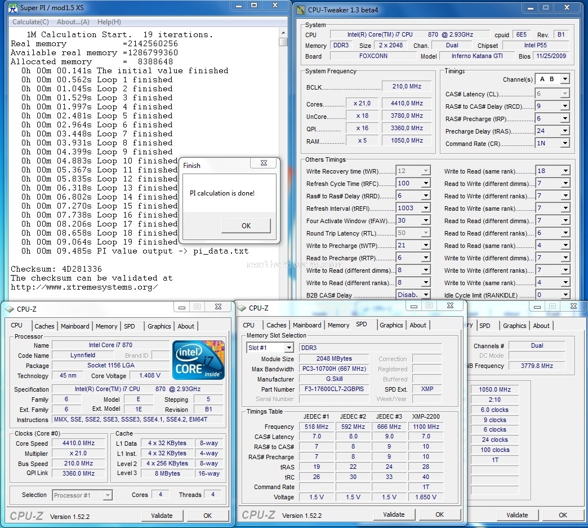This screenshot has height=528, width=588.
Task: Click the Intel Core i7 inside logo
Action: coord(198,360)
